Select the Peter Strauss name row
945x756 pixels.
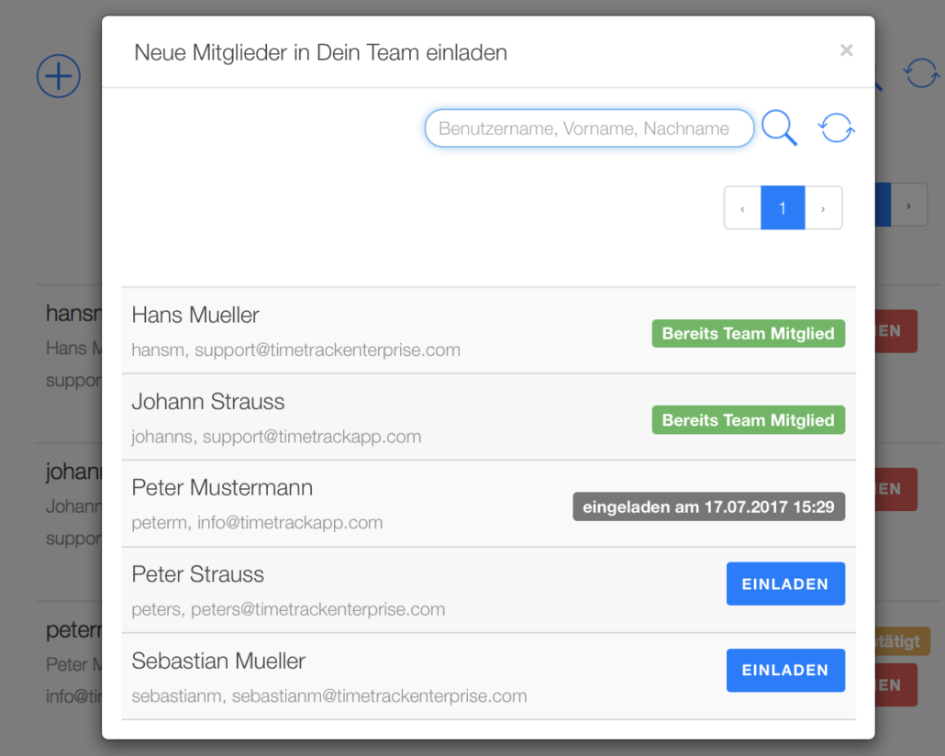(488, 590)
